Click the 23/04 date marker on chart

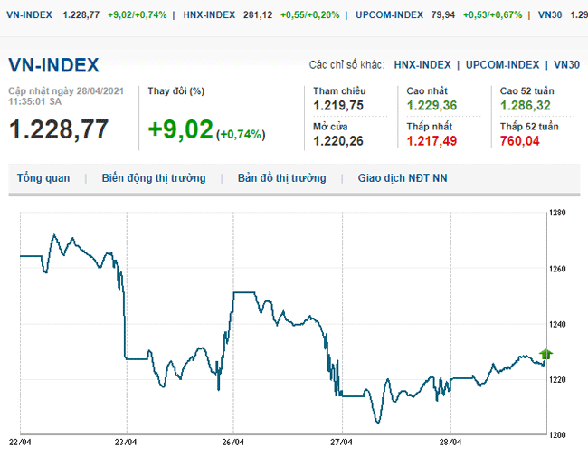pyautogui.click(x=126, y=443)
